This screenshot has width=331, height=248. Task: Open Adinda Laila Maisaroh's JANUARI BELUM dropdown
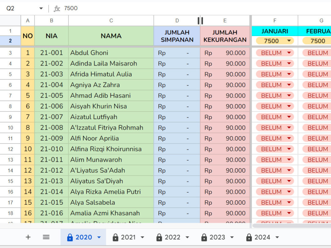[x=275, y=63]
